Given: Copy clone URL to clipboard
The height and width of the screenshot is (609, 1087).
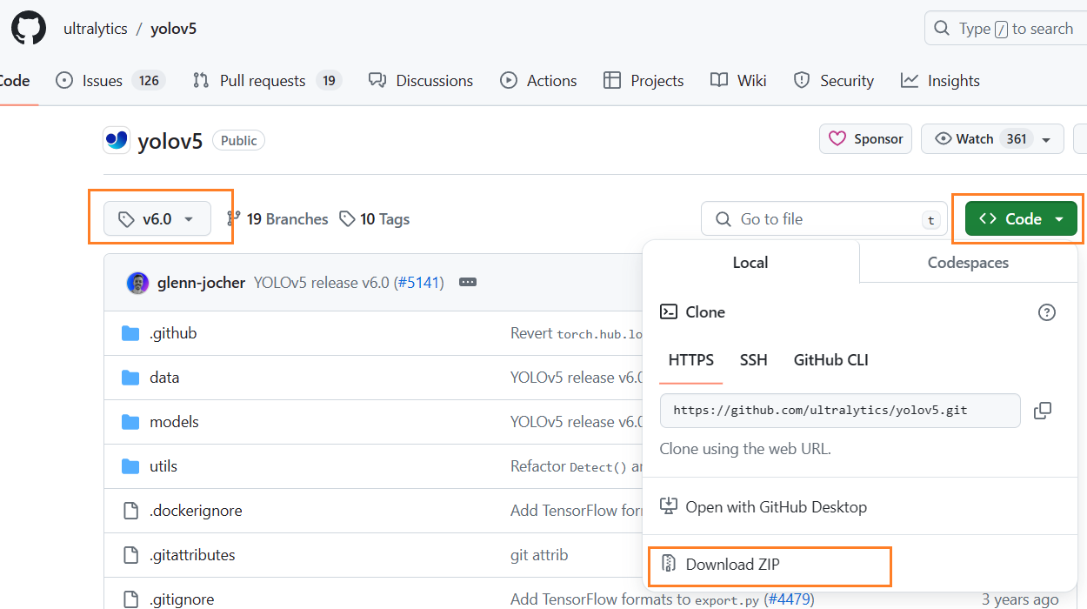Looking at the screenshot, I should coord(1043,411).
